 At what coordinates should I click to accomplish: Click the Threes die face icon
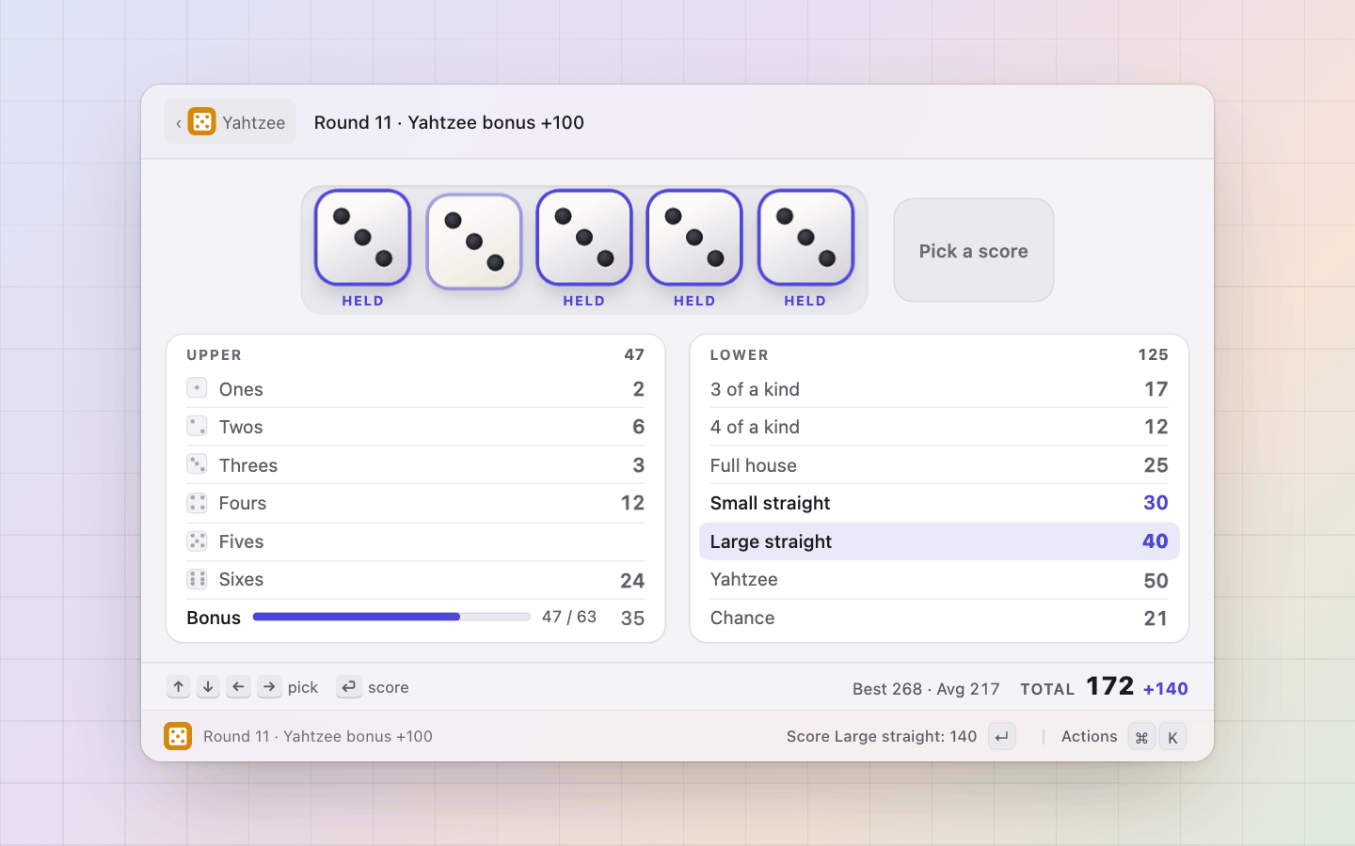point(197,464)
